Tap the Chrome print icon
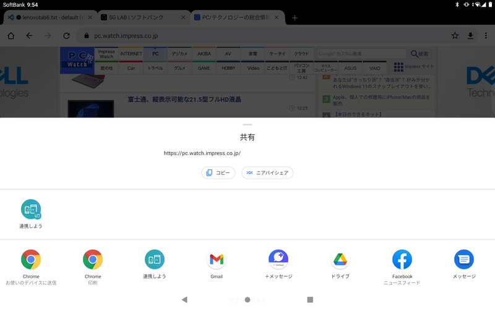Screen dimensions: 495x309 (93, 259)
